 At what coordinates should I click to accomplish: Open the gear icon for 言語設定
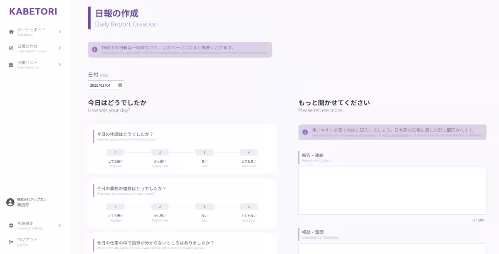(x=10, y=225)
